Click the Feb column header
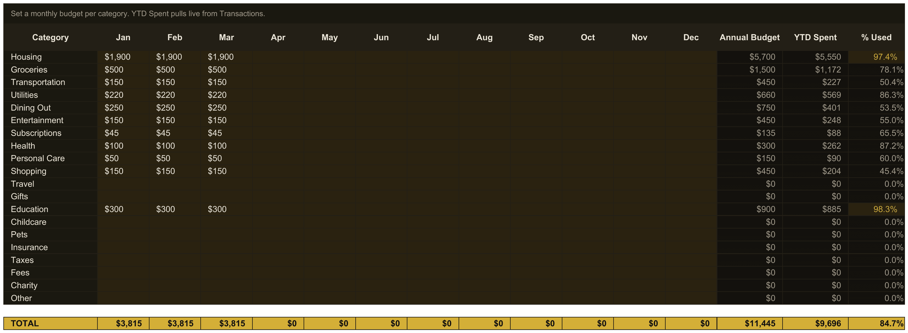The image size is (908, 333). coord(175,37)
